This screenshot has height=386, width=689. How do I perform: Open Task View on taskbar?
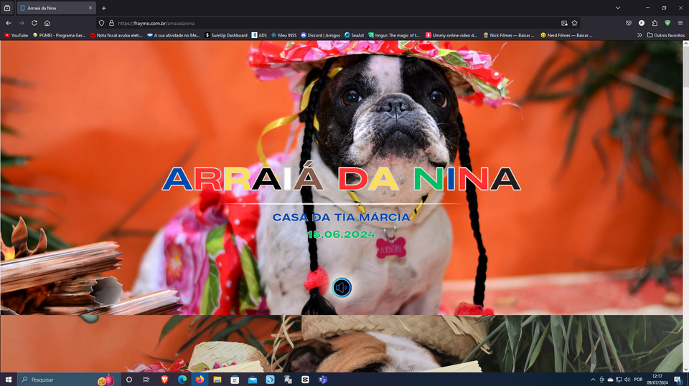146,380
